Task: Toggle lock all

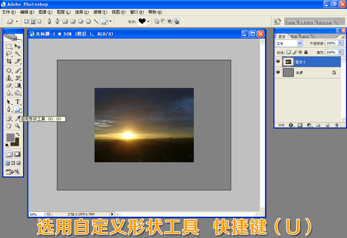Action: pyautogui.click(x=306, y=52)
